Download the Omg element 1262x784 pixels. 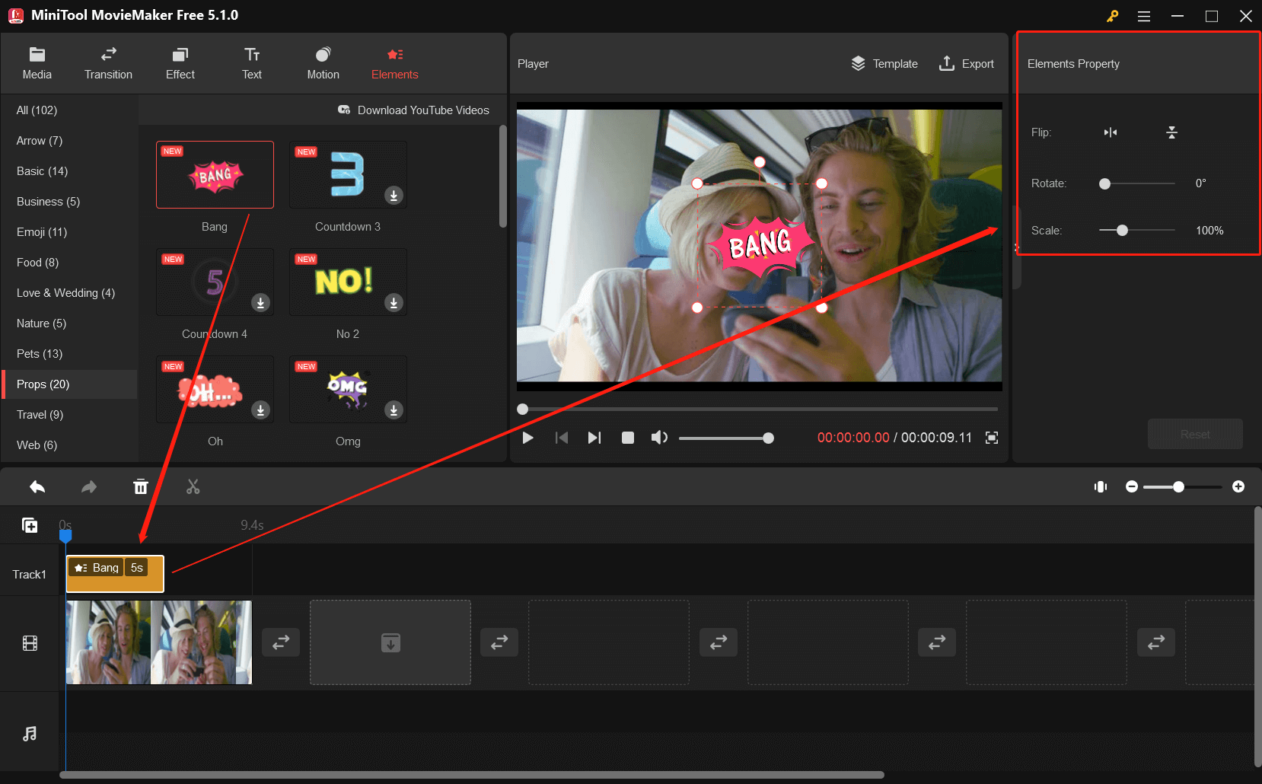pos(394,410)
